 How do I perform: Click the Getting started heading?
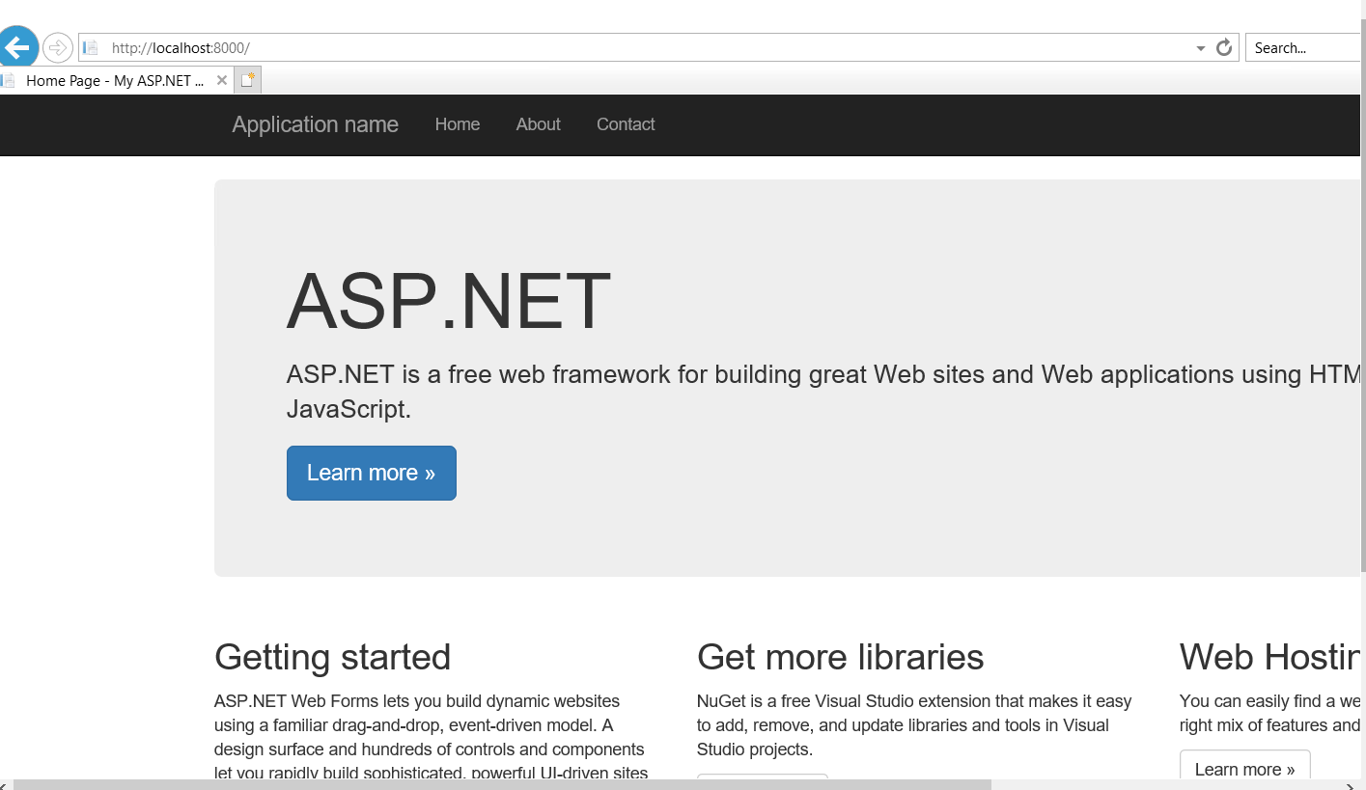click(332, 657)
